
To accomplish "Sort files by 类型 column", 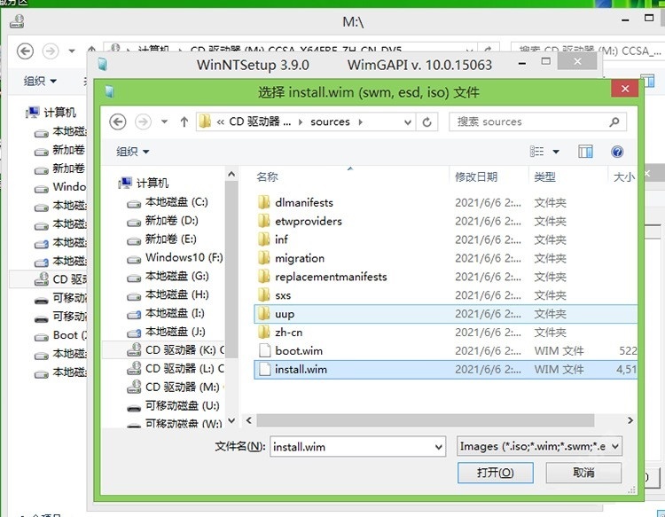I will pyautogui.click(x=544, y=176).
